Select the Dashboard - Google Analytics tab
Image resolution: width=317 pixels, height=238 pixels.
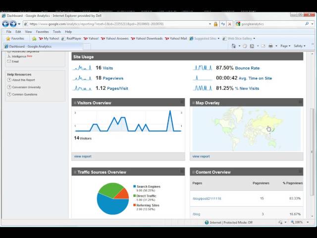[x=43, y=46]
